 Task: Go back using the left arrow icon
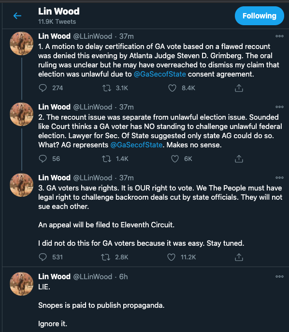coord(17,16)
